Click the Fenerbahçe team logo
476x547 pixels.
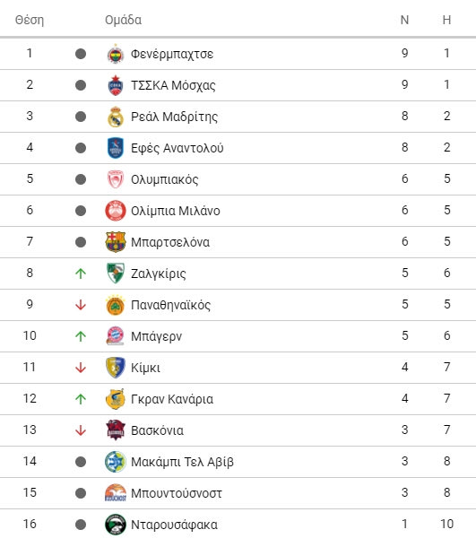[x=116, y=54]
